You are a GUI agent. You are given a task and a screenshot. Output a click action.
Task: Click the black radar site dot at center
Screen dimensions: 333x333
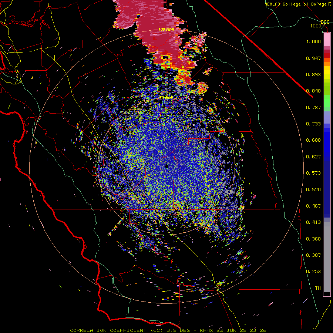coord(167,166)
